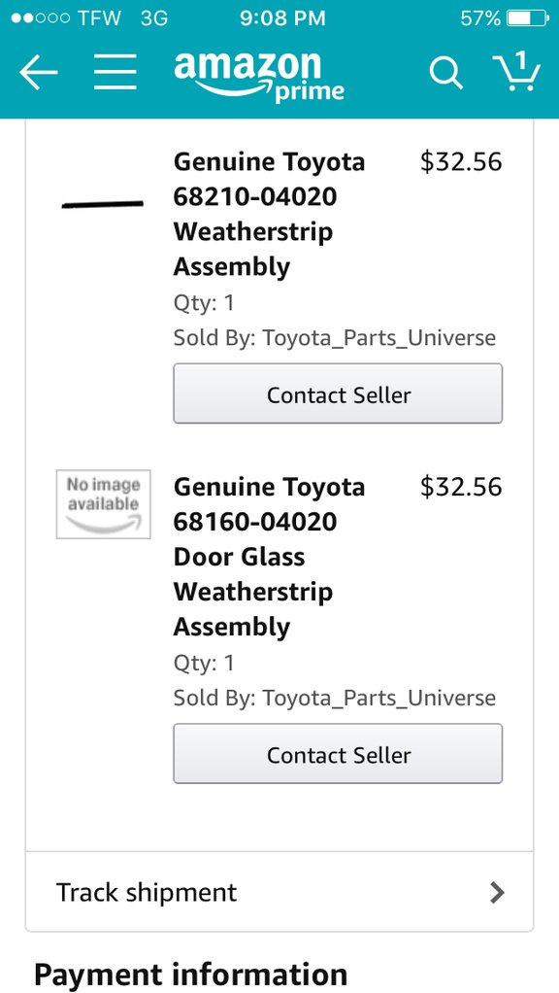Image resolution: width=559 pixels, height=993 pixels.
Task: Tap second Sold By Toyota_Parts_Universe text
Action: point(335,699)
